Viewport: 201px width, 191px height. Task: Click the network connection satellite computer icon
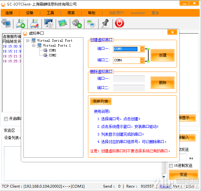coord(6,23)
